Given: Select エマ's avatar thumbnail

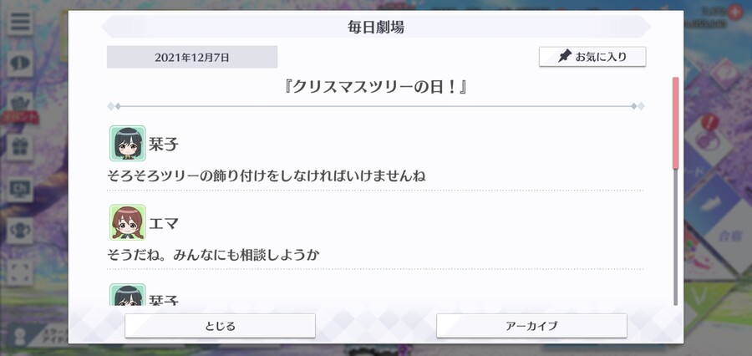Looking at the screenshot, I should pos(127,222).
